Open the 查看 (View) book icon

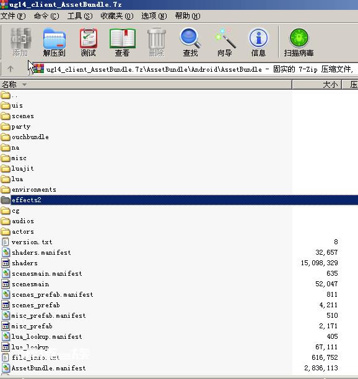tap(122, 42)
